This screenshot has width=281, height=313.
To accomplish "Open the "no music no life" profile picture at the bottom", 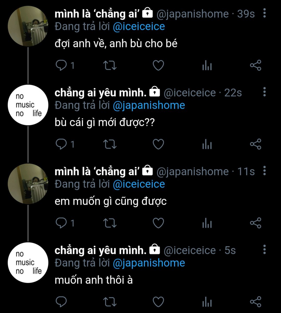I will pos(28,263).
